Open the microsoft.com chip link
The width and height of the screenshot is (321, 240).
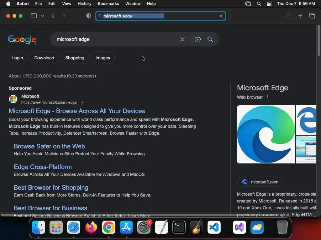tap(260, 182)
